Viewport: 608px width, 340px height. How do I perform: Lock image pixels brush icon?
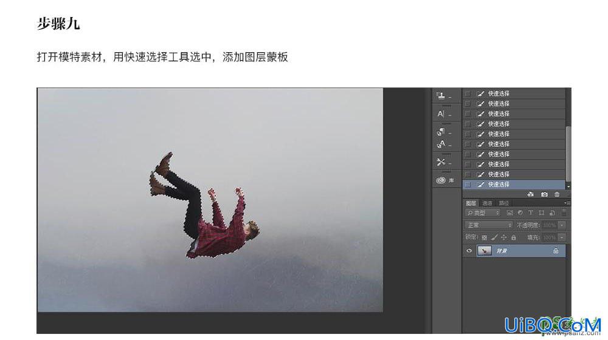click(x=494, y=237)
